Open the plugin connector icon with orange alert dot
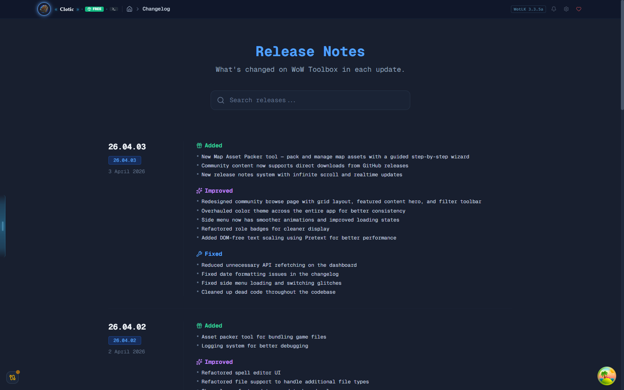Image resolution: width=624 pixels, height=390 pixels. (12, 377)
